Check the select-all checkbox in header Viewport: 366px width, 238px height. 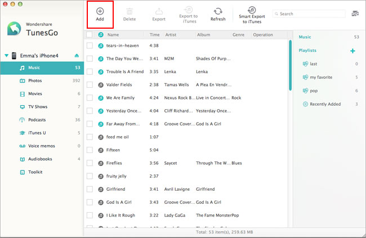(x=89, y=34)
